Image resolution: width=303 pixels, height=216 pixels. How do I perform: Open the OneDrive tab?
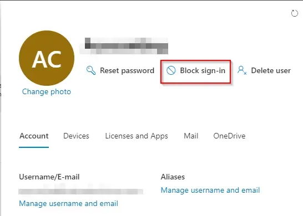pyautogui.click(x=229, y=136)
